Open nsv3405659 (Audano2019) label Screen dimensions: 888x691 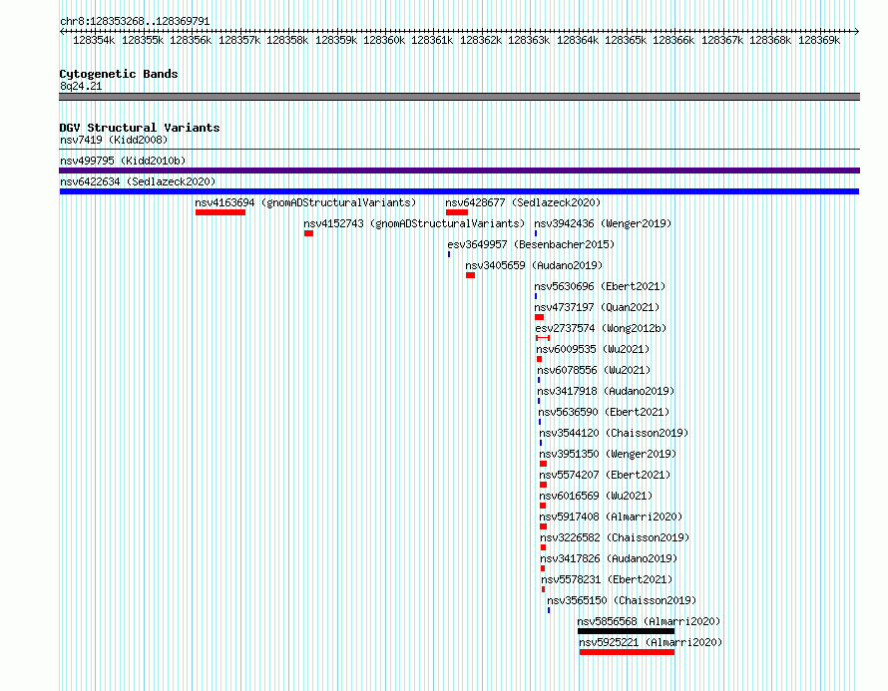534,265
